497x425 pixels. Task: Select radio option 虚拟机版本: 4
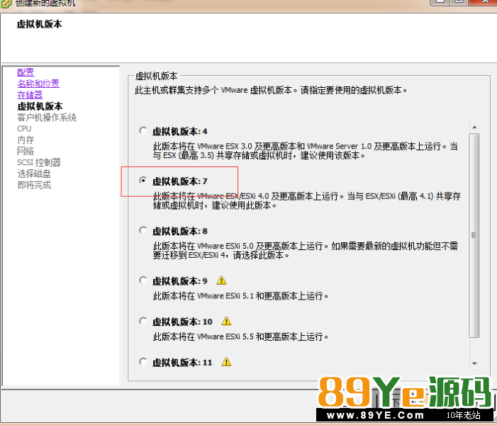143,131
